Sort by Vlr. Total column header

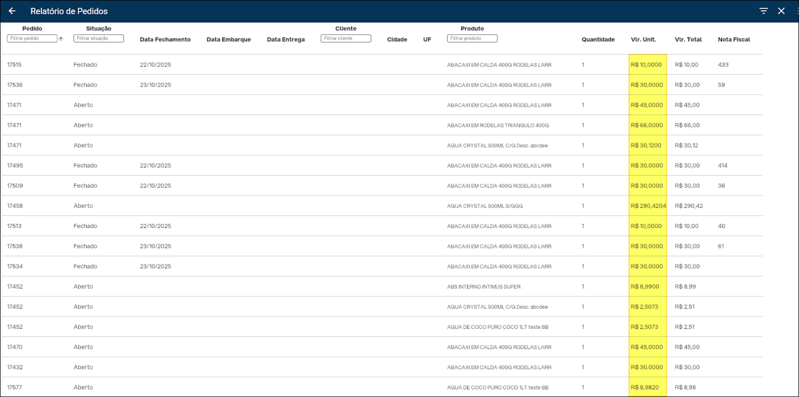pos(688,40)
